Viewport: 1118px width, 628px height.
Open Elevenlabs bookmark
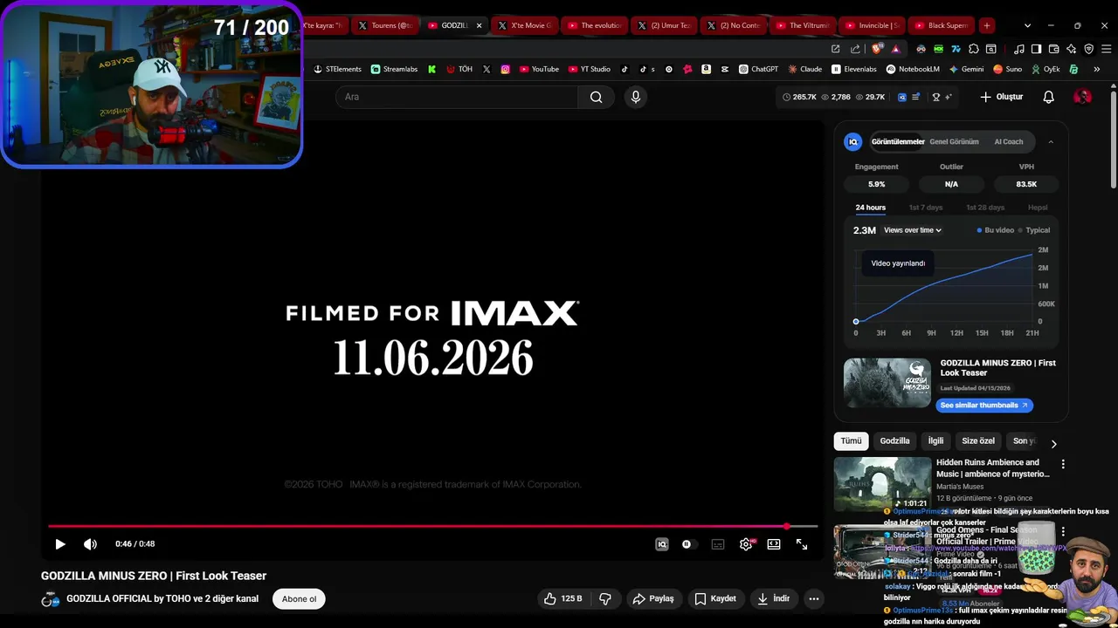[x=854, y=69]
